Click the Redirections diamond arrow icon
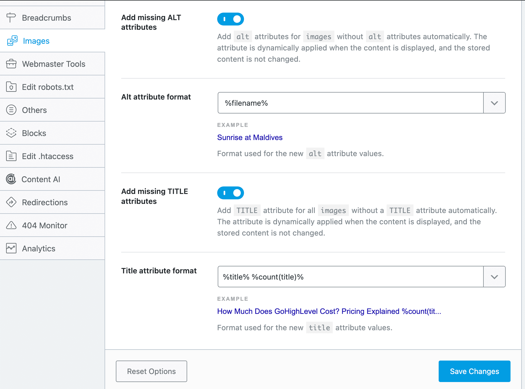This screenshot has width=525, height=389. point(11,202)
